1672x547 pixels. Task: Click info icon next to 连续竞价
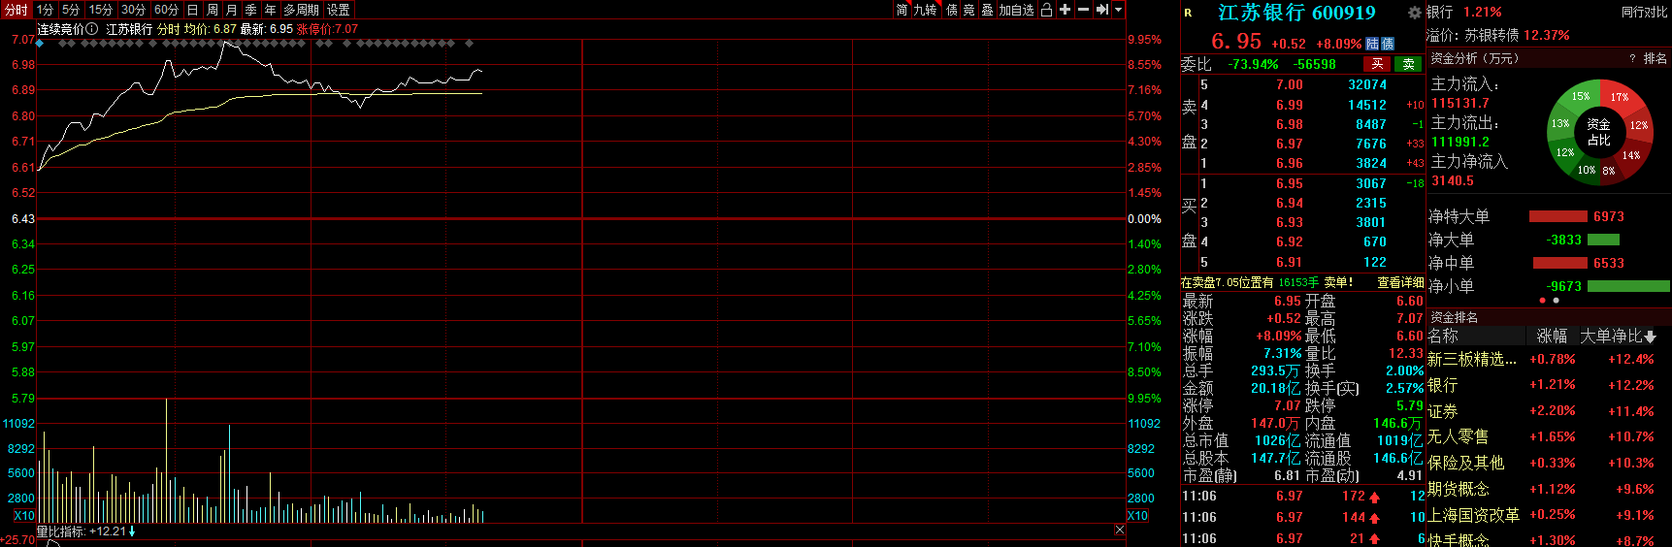point(92,29)
